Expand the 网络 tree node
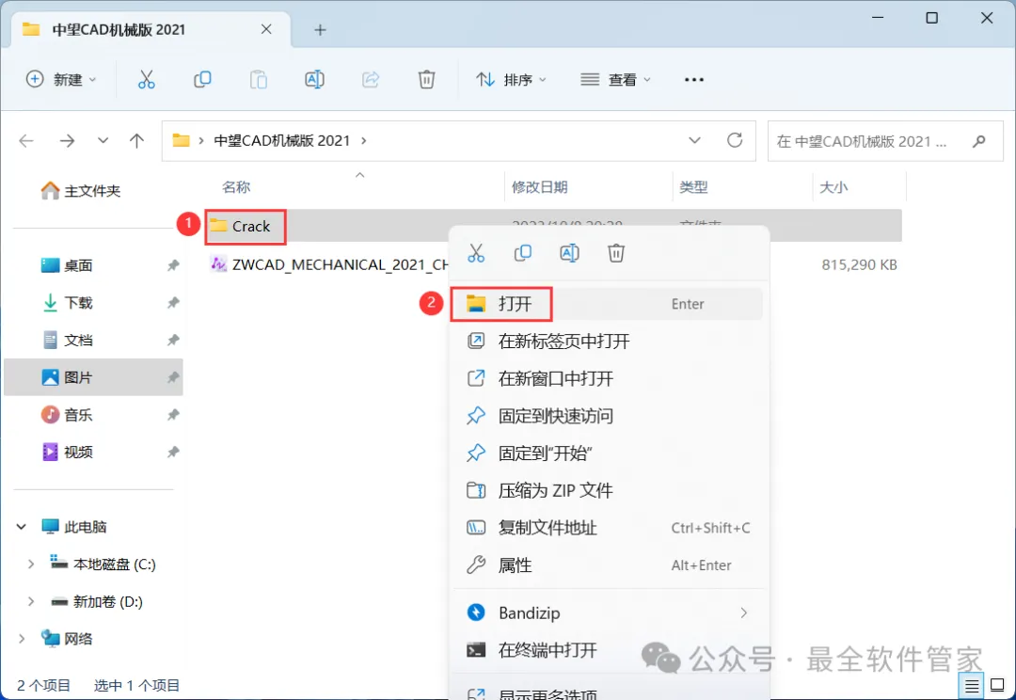Screen dimensions: 1016x700 pyautogui.click(x=22, y=639)
